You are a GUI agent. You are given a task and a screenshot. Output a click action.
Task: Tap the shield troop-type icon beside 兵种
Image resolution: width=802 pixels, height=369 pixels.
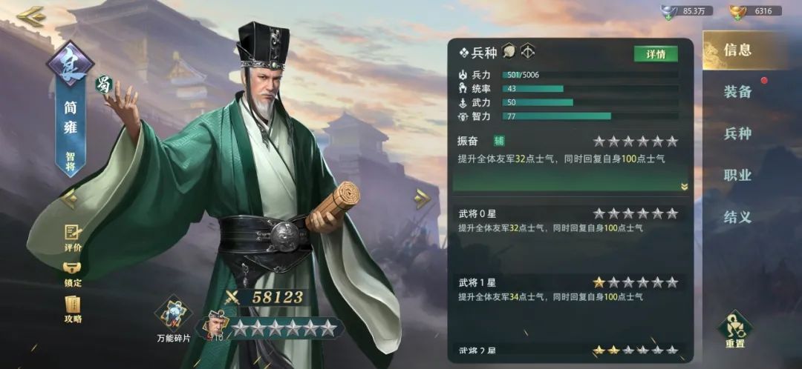coord(509,51)
